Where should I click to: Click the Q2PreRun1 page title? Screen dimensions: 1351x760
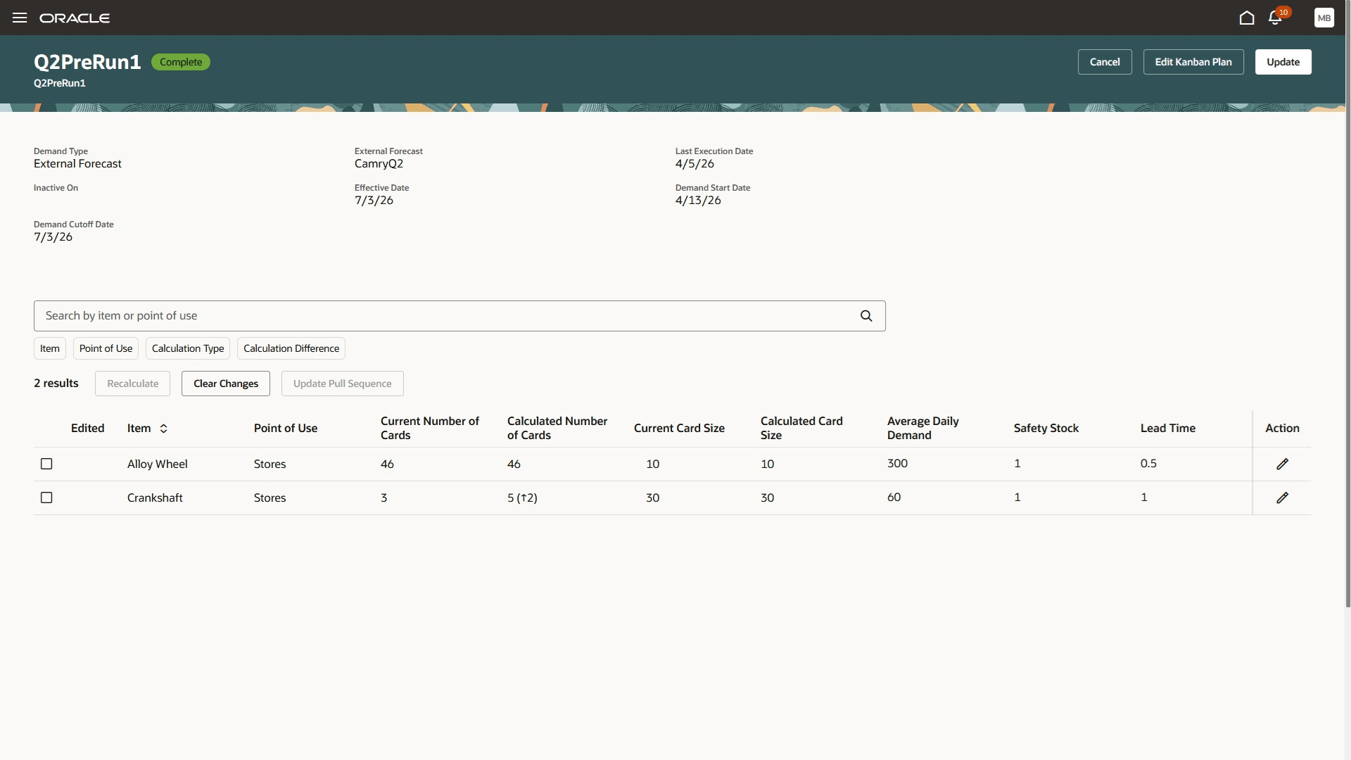[87, 62]
